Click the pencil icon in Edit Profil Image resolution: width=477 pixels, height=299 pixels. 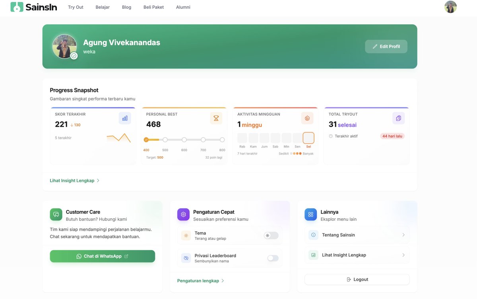[375, 47]
